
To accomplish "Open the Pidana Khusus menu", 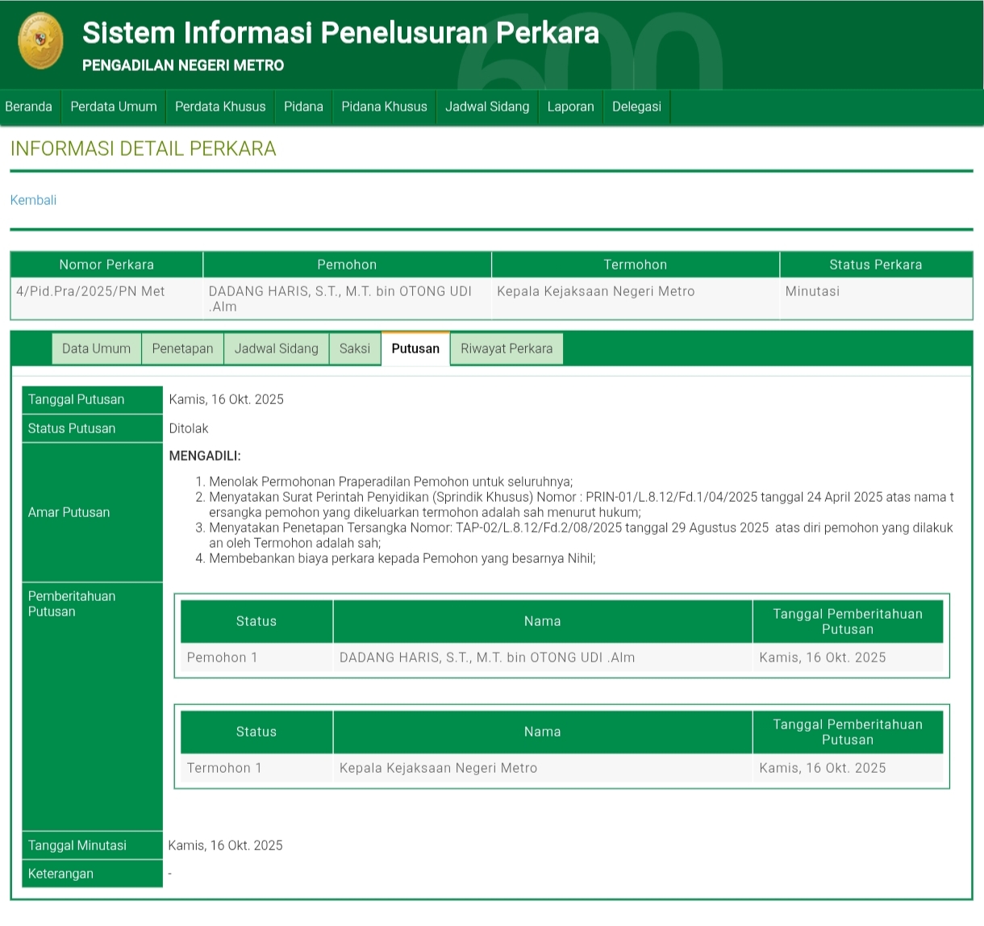I will pos(384,106).
